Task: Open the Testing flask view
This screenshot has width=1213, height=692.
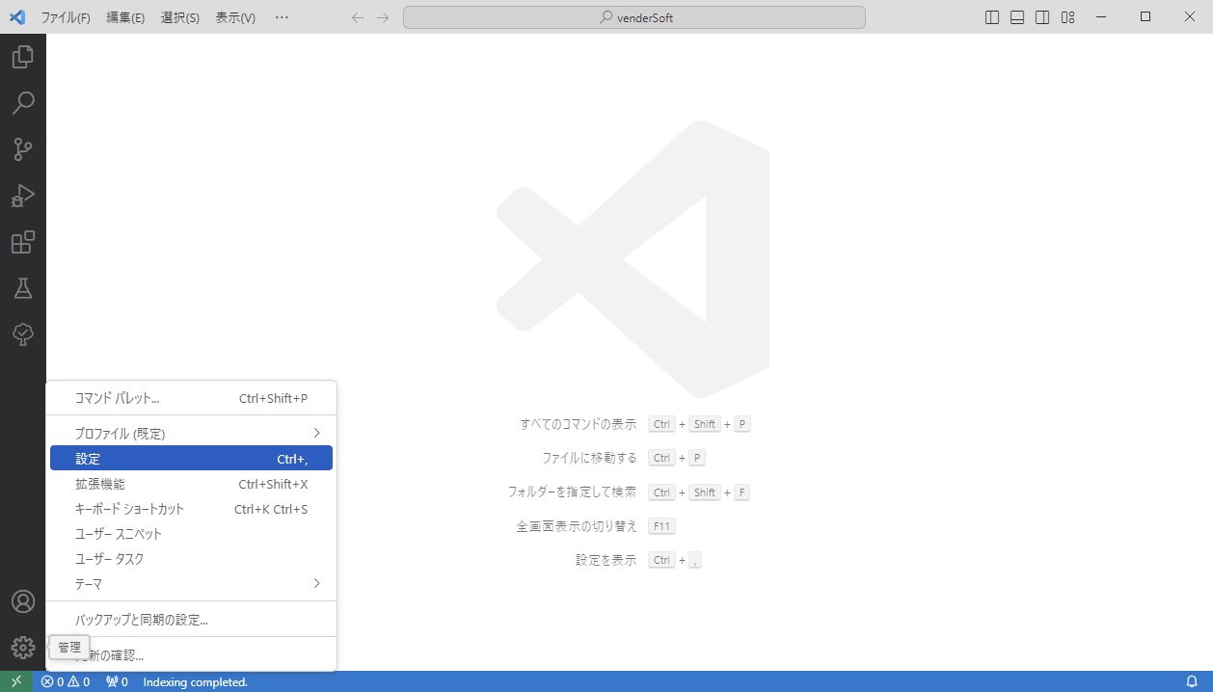Action: 23,288
